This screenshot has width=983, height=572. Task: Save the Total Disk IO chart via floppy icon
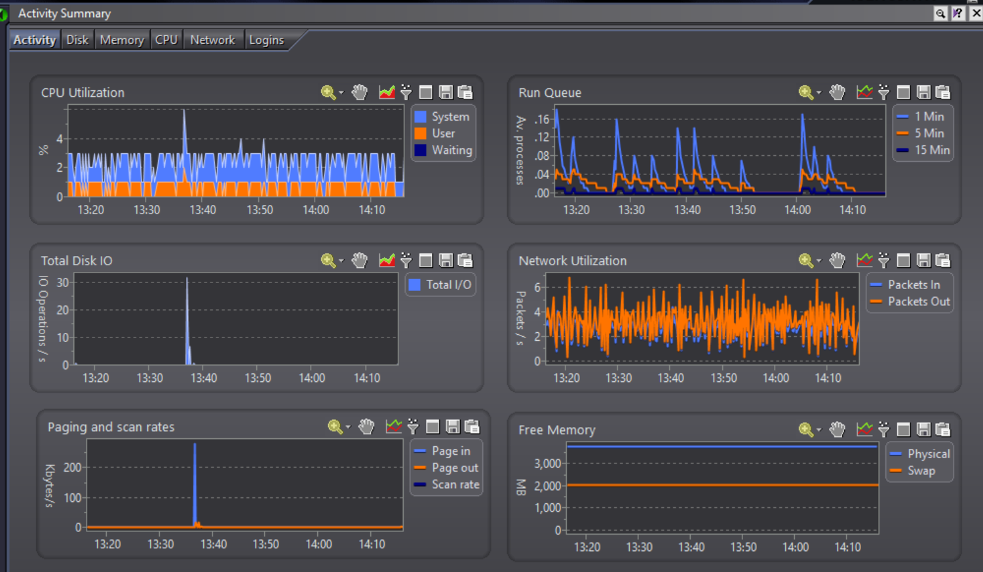(x=446, y=261)
